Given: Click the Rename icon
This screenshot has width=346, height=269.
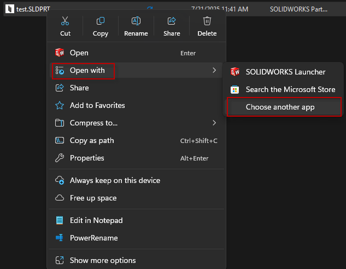Looking at the screenshot, I should (136, 22).
